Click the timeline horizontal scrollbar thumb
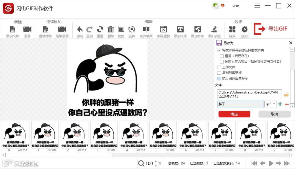The width and height of the screenshot is (295, 169). coord(59,155)
